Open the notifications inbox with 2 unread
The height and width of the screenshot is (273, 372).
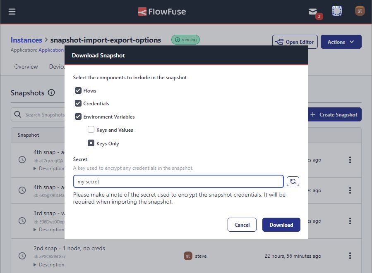click(x=313, y=10)
